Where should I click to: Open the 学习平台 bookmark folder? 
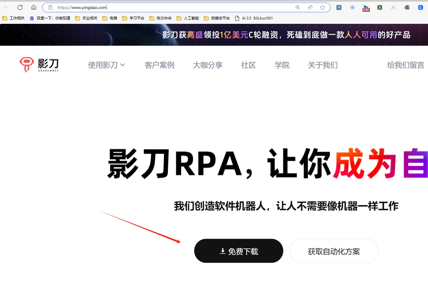pyautogui.click(x=133, y=18)
